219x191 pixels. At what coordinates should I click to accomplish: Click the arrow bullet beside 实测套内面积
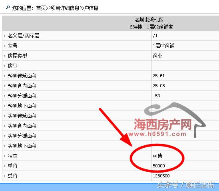click(x=5, y=126)
